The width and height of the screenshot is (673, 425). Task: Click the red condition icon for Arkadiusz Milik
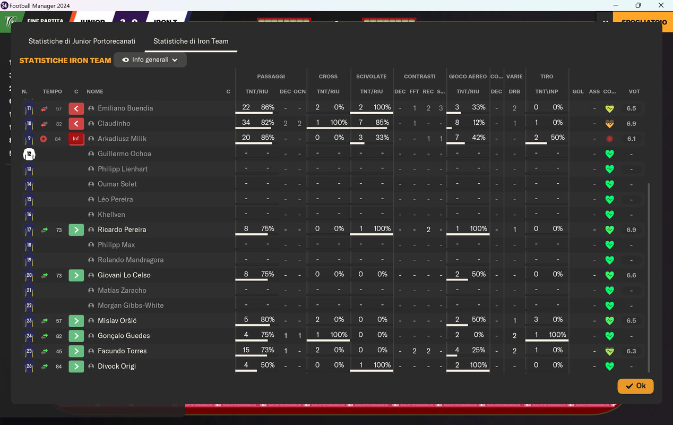(x=610, y=139)
